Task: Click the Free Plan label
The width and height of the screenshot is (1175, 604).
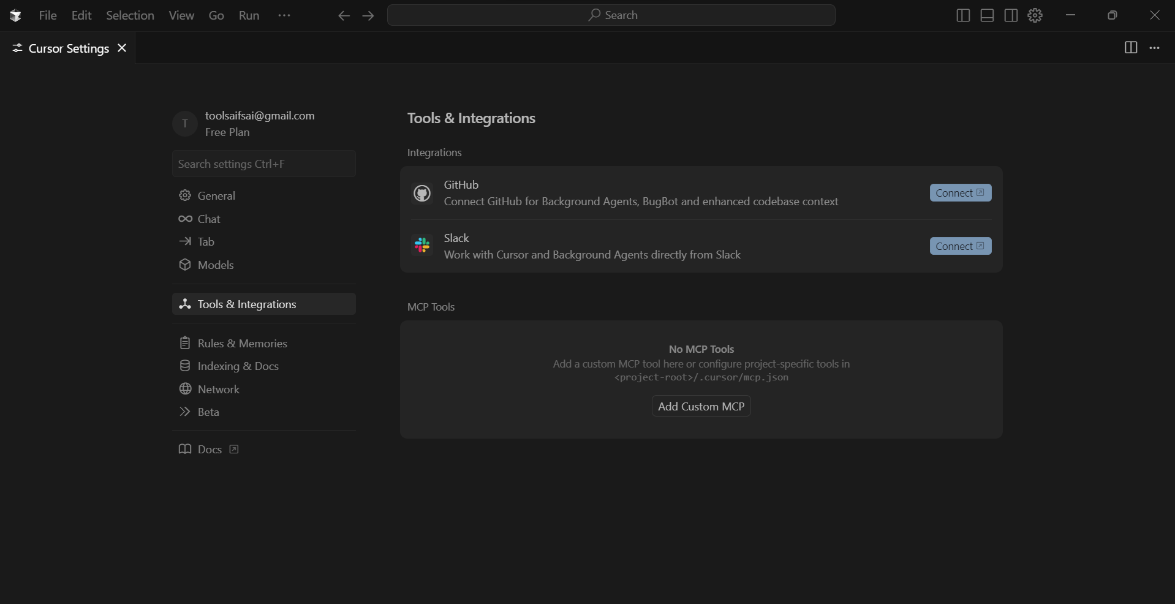Action: 227,132
